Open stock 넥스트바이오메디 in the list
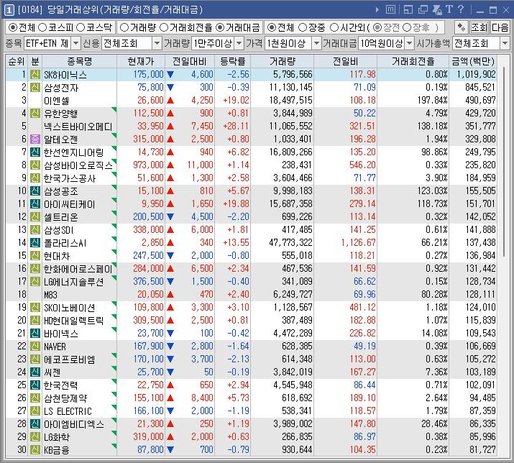 pos(78,127)
